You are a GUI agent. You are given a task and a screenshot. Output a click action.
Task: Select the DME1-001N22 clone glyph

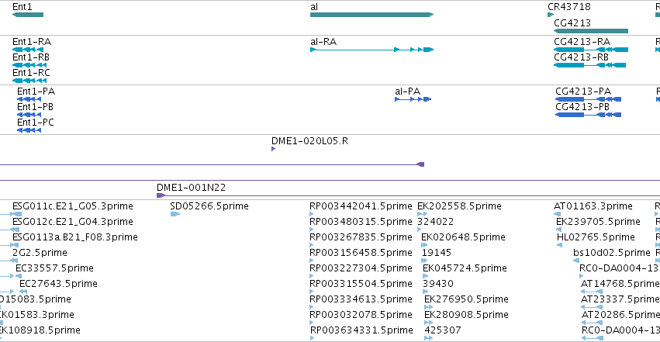pyautogui.click(x=408, y=195)
